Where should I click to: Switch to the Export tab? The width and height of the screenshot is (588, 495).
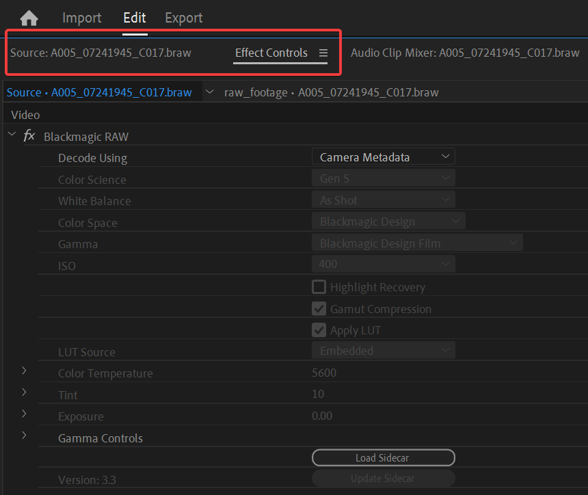pyautogui.click(x=183, y=18)
